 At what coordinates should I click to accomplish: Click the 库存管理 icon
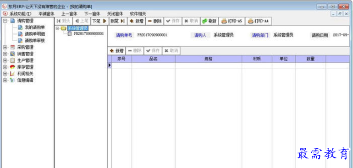(13, 67)
